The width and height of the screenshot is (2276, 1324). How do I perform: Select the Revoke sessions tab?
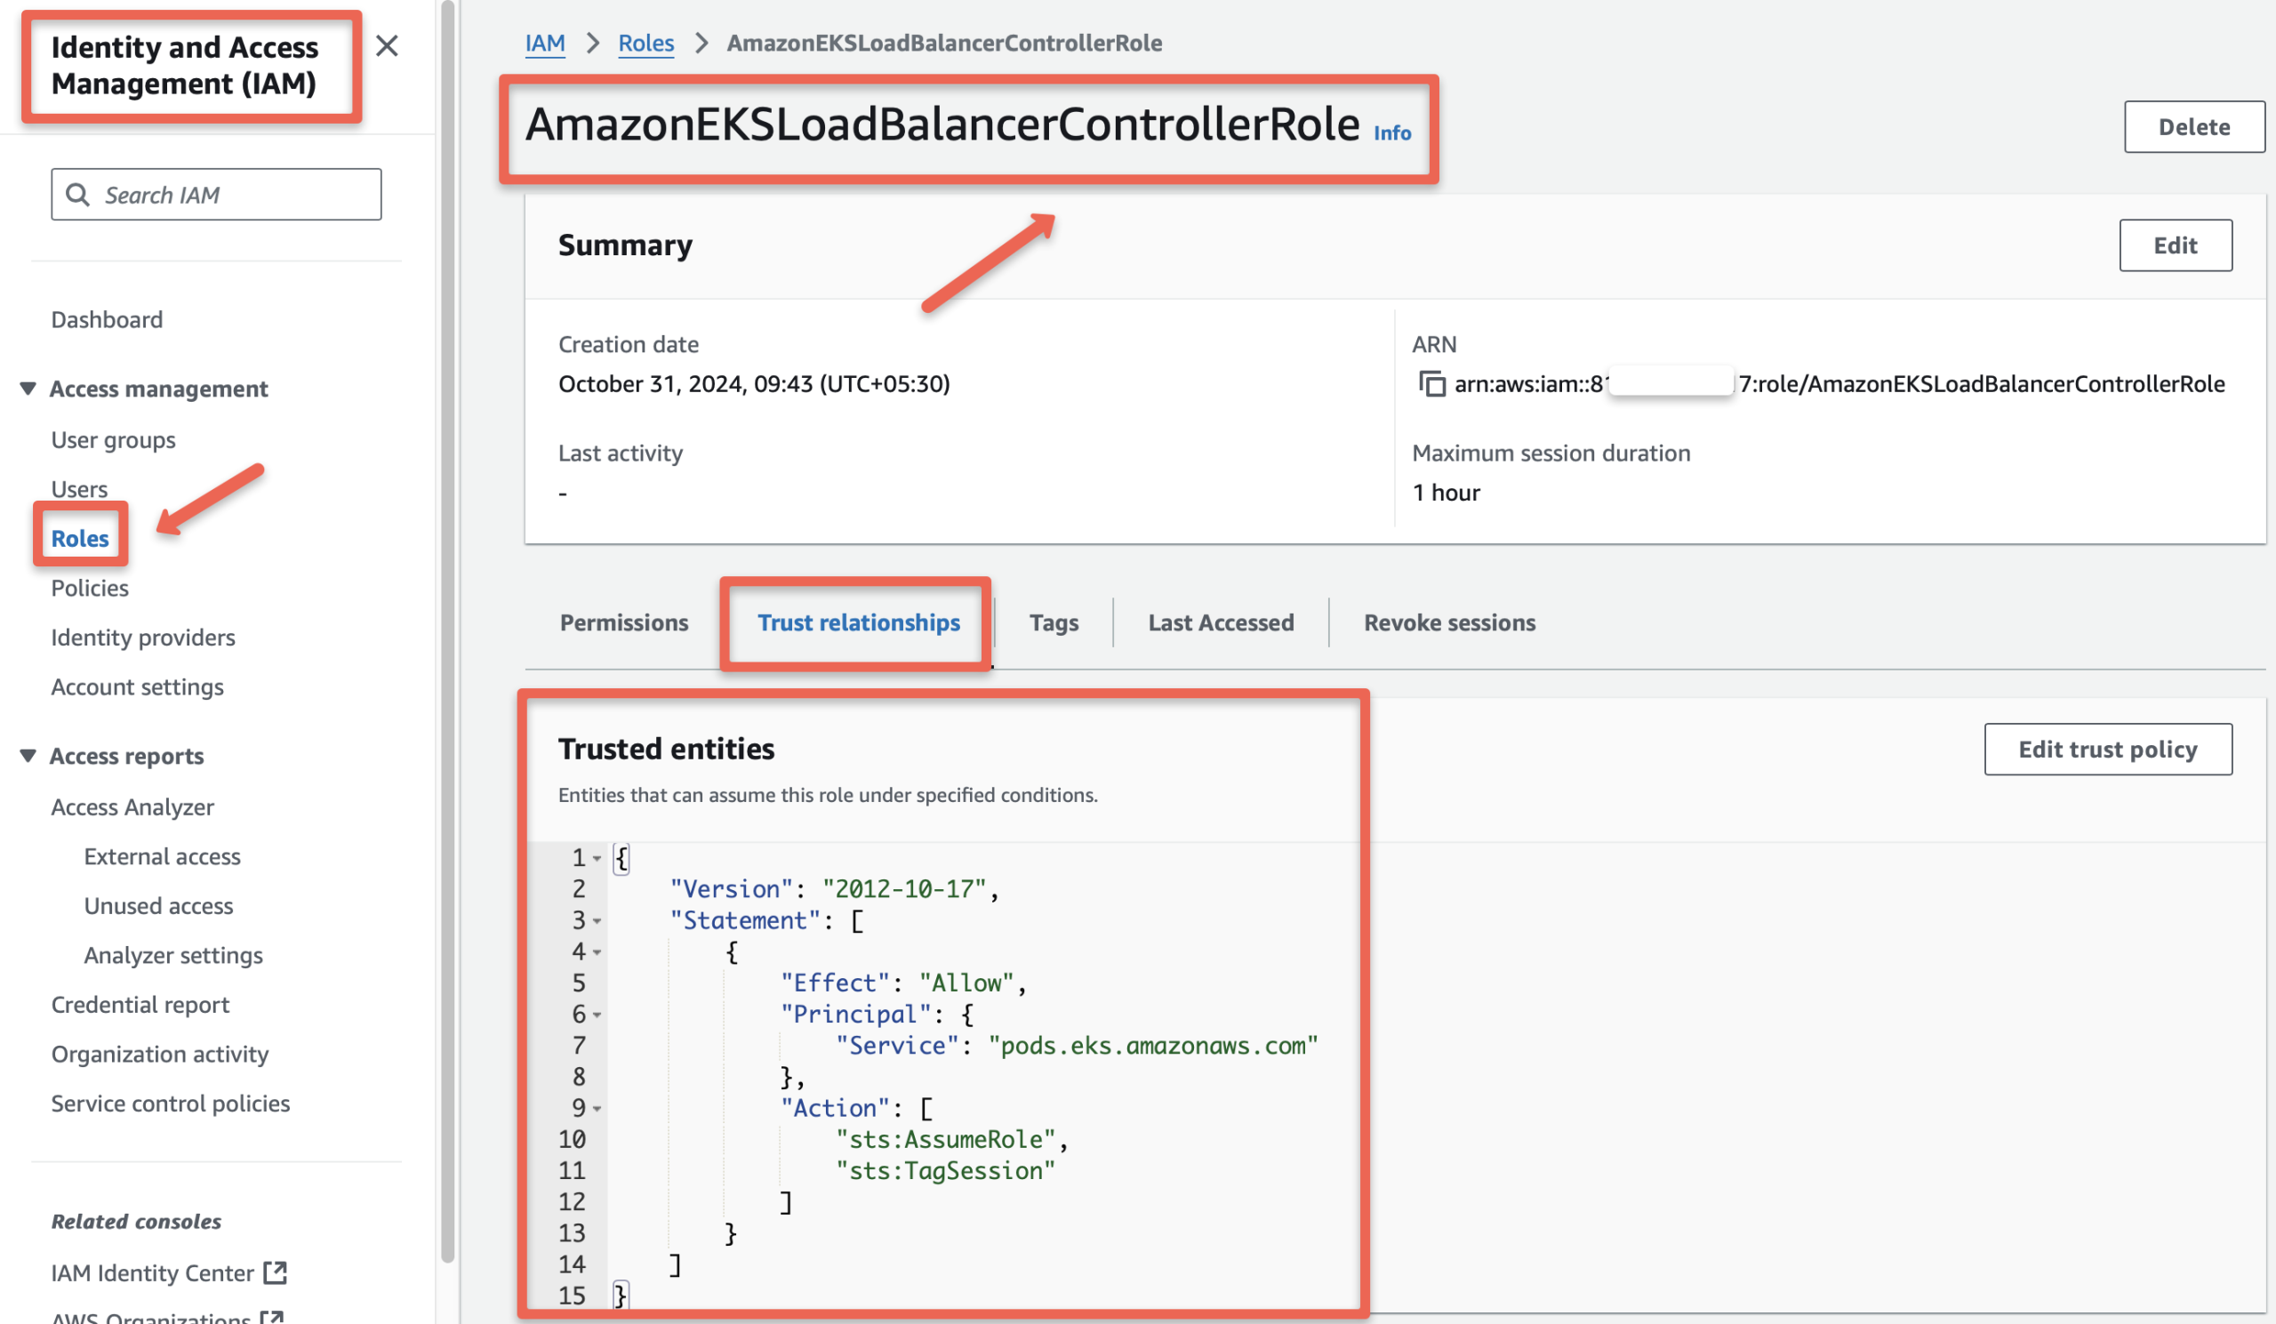pos(1447,622)
